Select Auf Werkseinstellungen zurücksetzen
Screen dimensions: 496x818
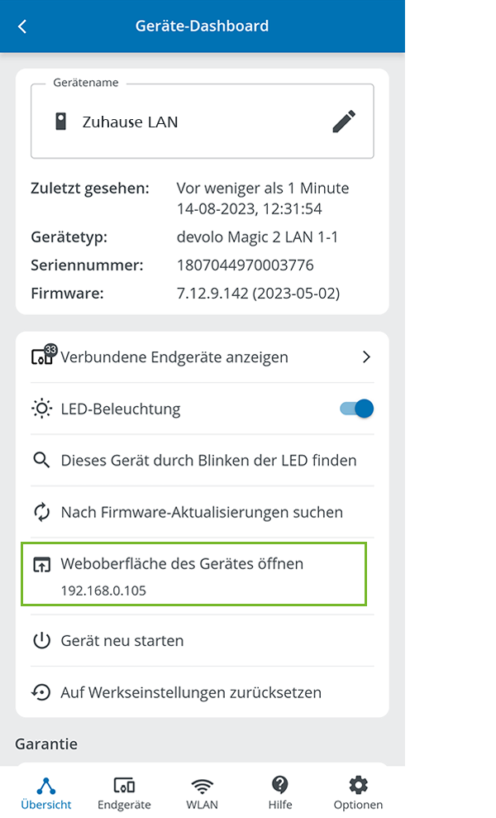tap(191, 692)
